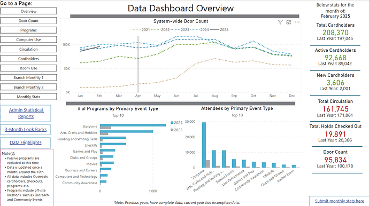
Task: Click the Community Awareness category label
Action: click(80, 183)
